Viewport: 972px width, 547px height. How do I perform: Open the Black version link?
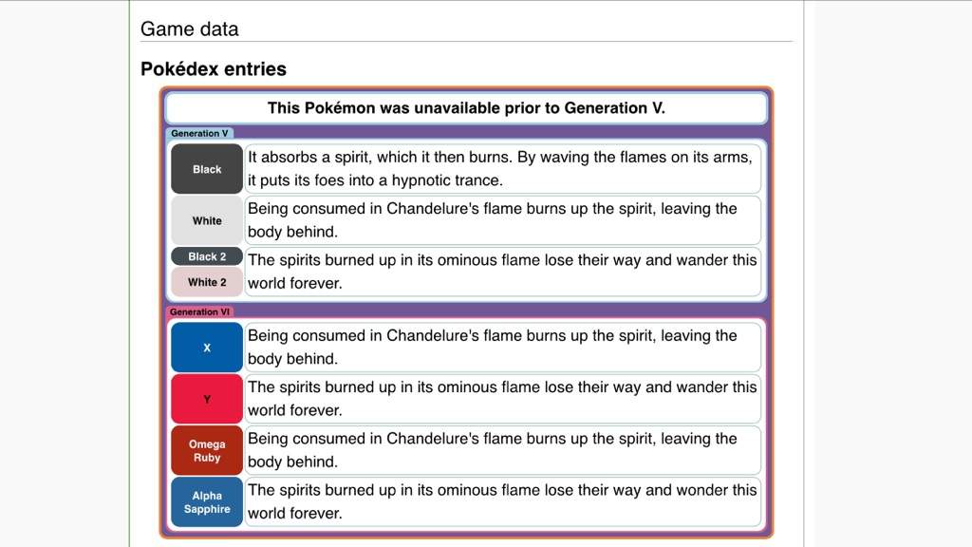pyautogui.click(x=207, y=169)
